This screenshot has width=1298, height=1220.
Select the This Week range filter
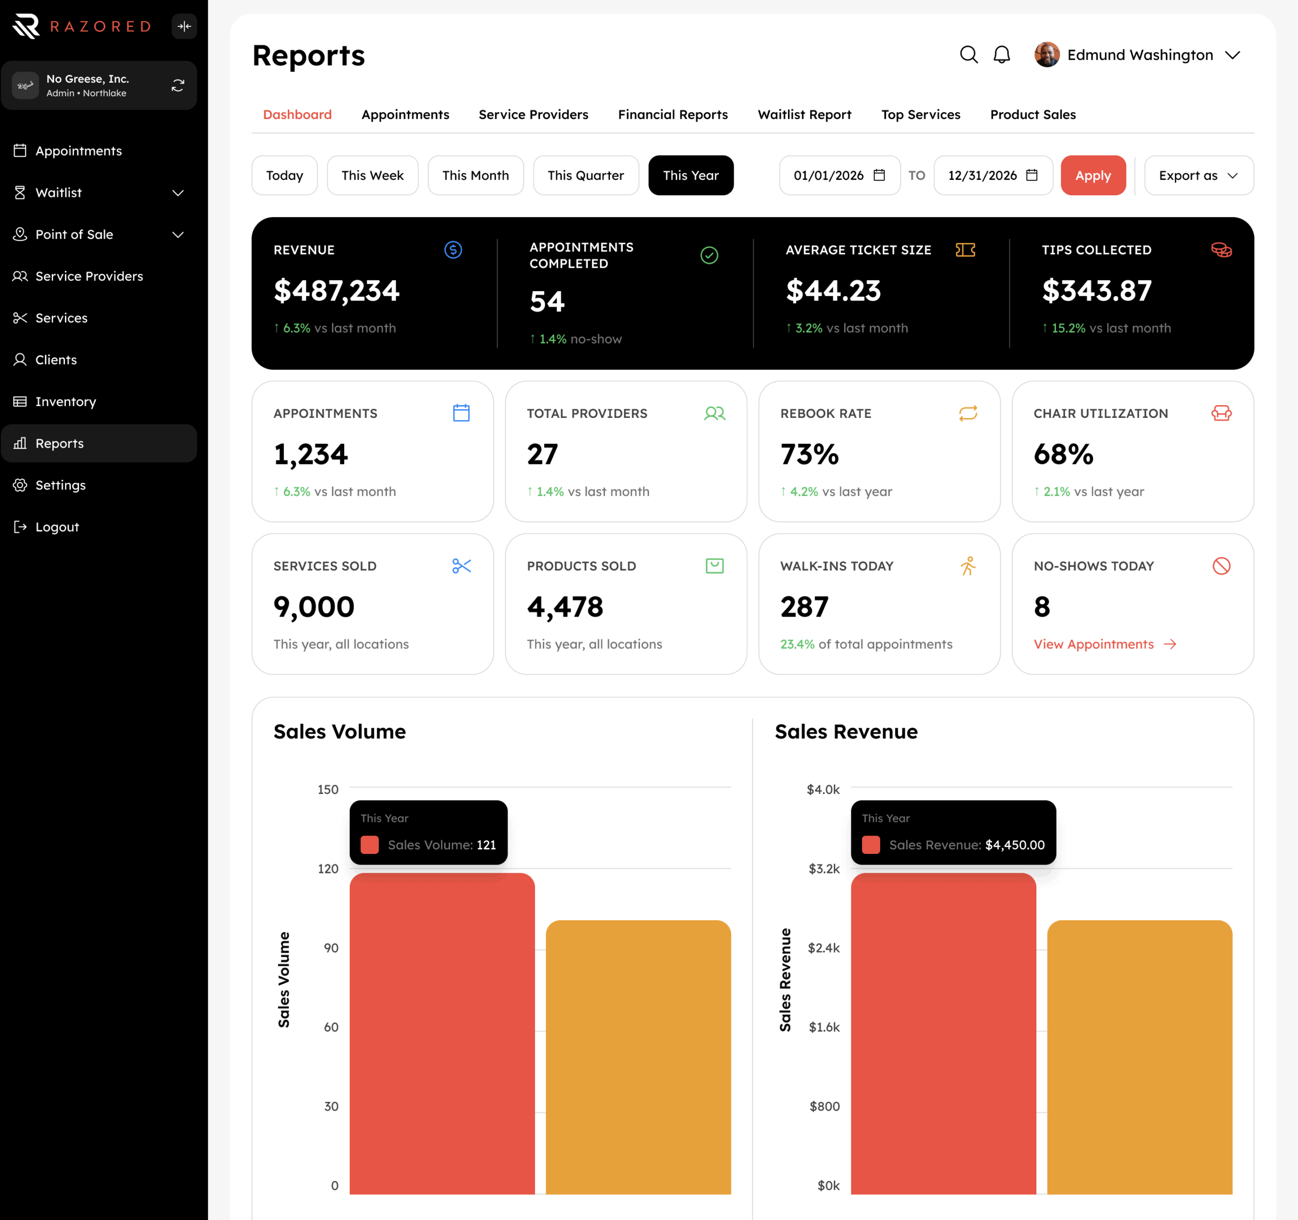372,175
